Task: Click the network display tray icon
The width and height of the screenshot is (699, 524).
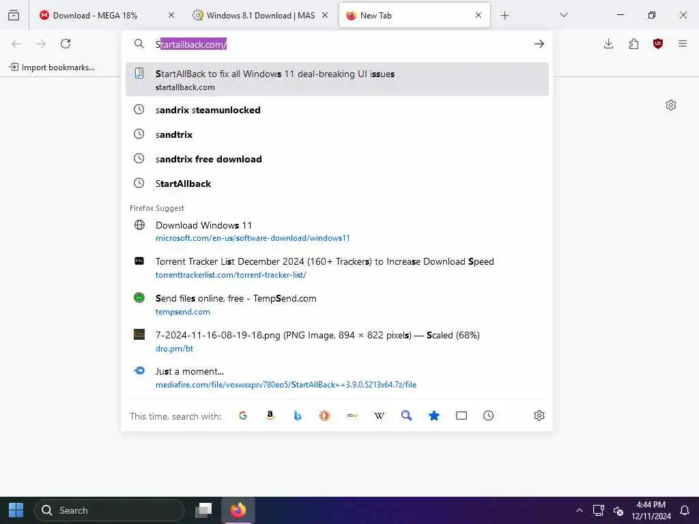Action: click(598, 510)
